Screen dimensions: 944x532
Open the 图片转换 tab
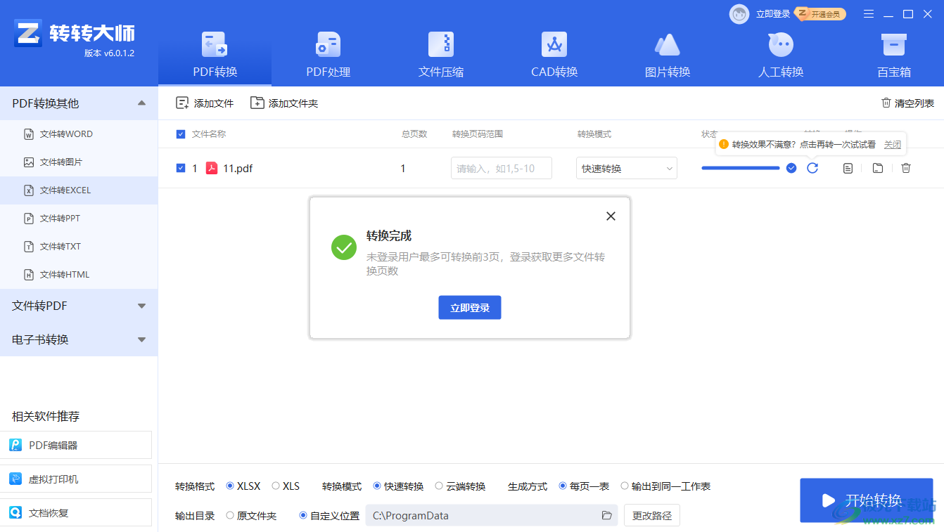point(668,54)
